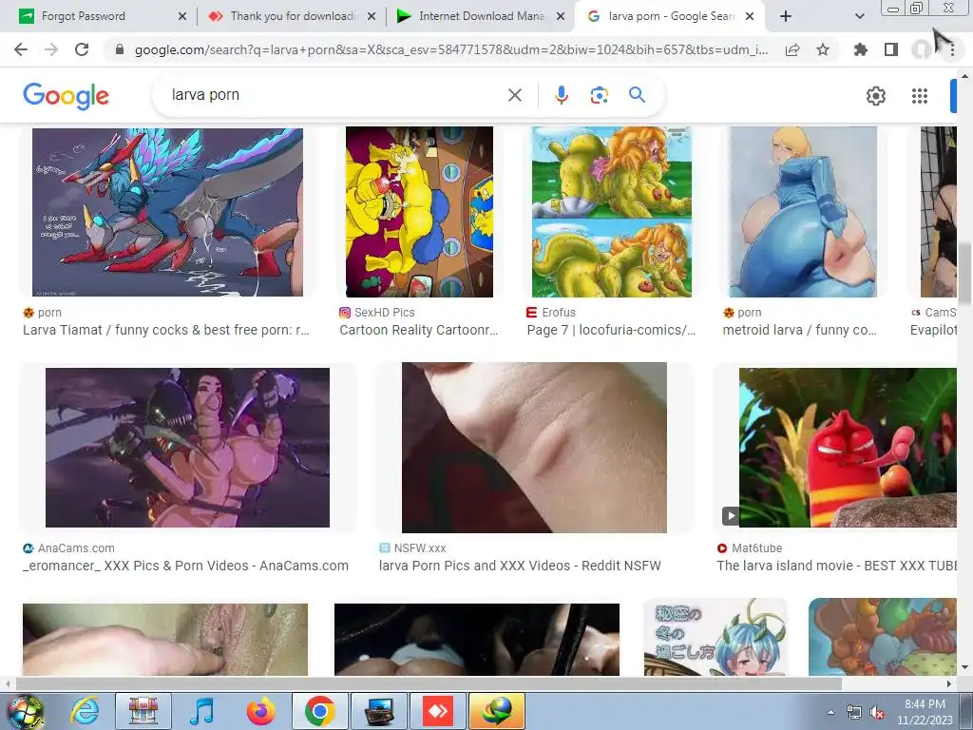The width and height of the screenshot is (973, 730).
Task: Close the Internet Download Manager tab
Action: [561, 16]
